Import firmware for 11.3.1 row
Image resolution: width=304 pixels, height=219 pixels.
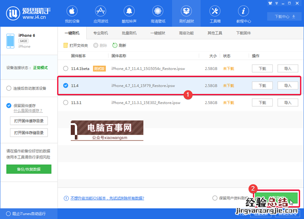288,103
